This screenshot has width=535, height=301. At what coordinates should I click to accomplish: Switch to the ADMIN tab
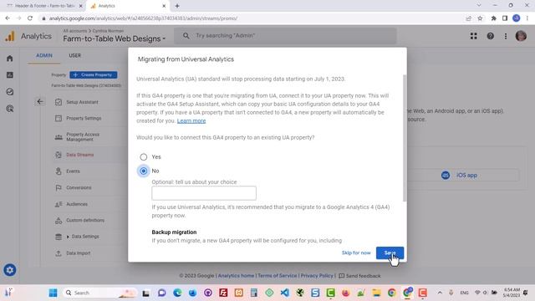click(44, 55)
